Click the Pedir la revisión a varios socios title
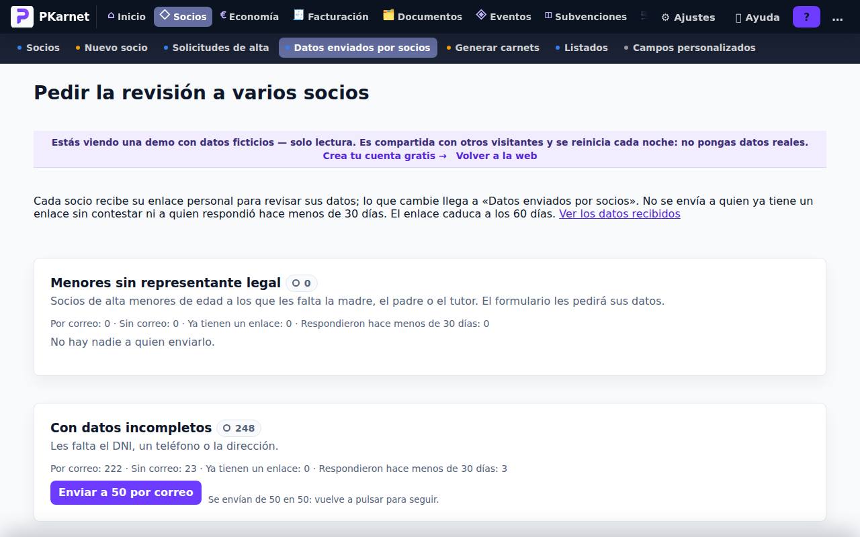 click(202, 93)
